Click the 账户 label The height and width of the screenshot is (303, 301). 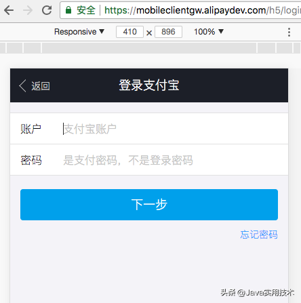(31, 129)
